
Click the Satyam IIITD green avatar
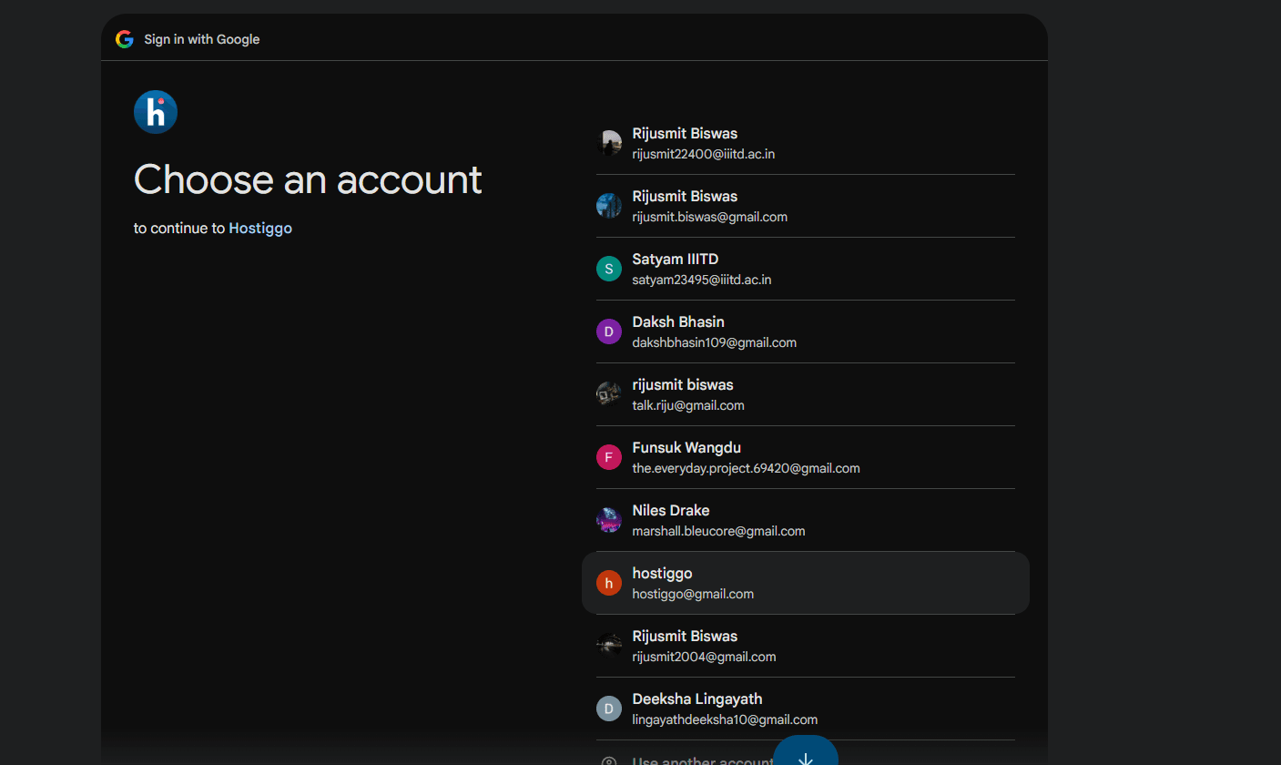tap(609, 269)
